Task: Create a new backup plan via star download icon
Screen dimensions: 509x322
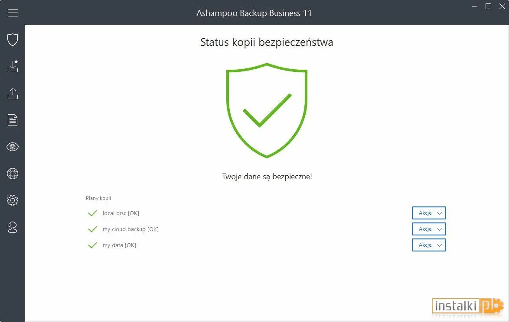Action: tap(13, 66)
